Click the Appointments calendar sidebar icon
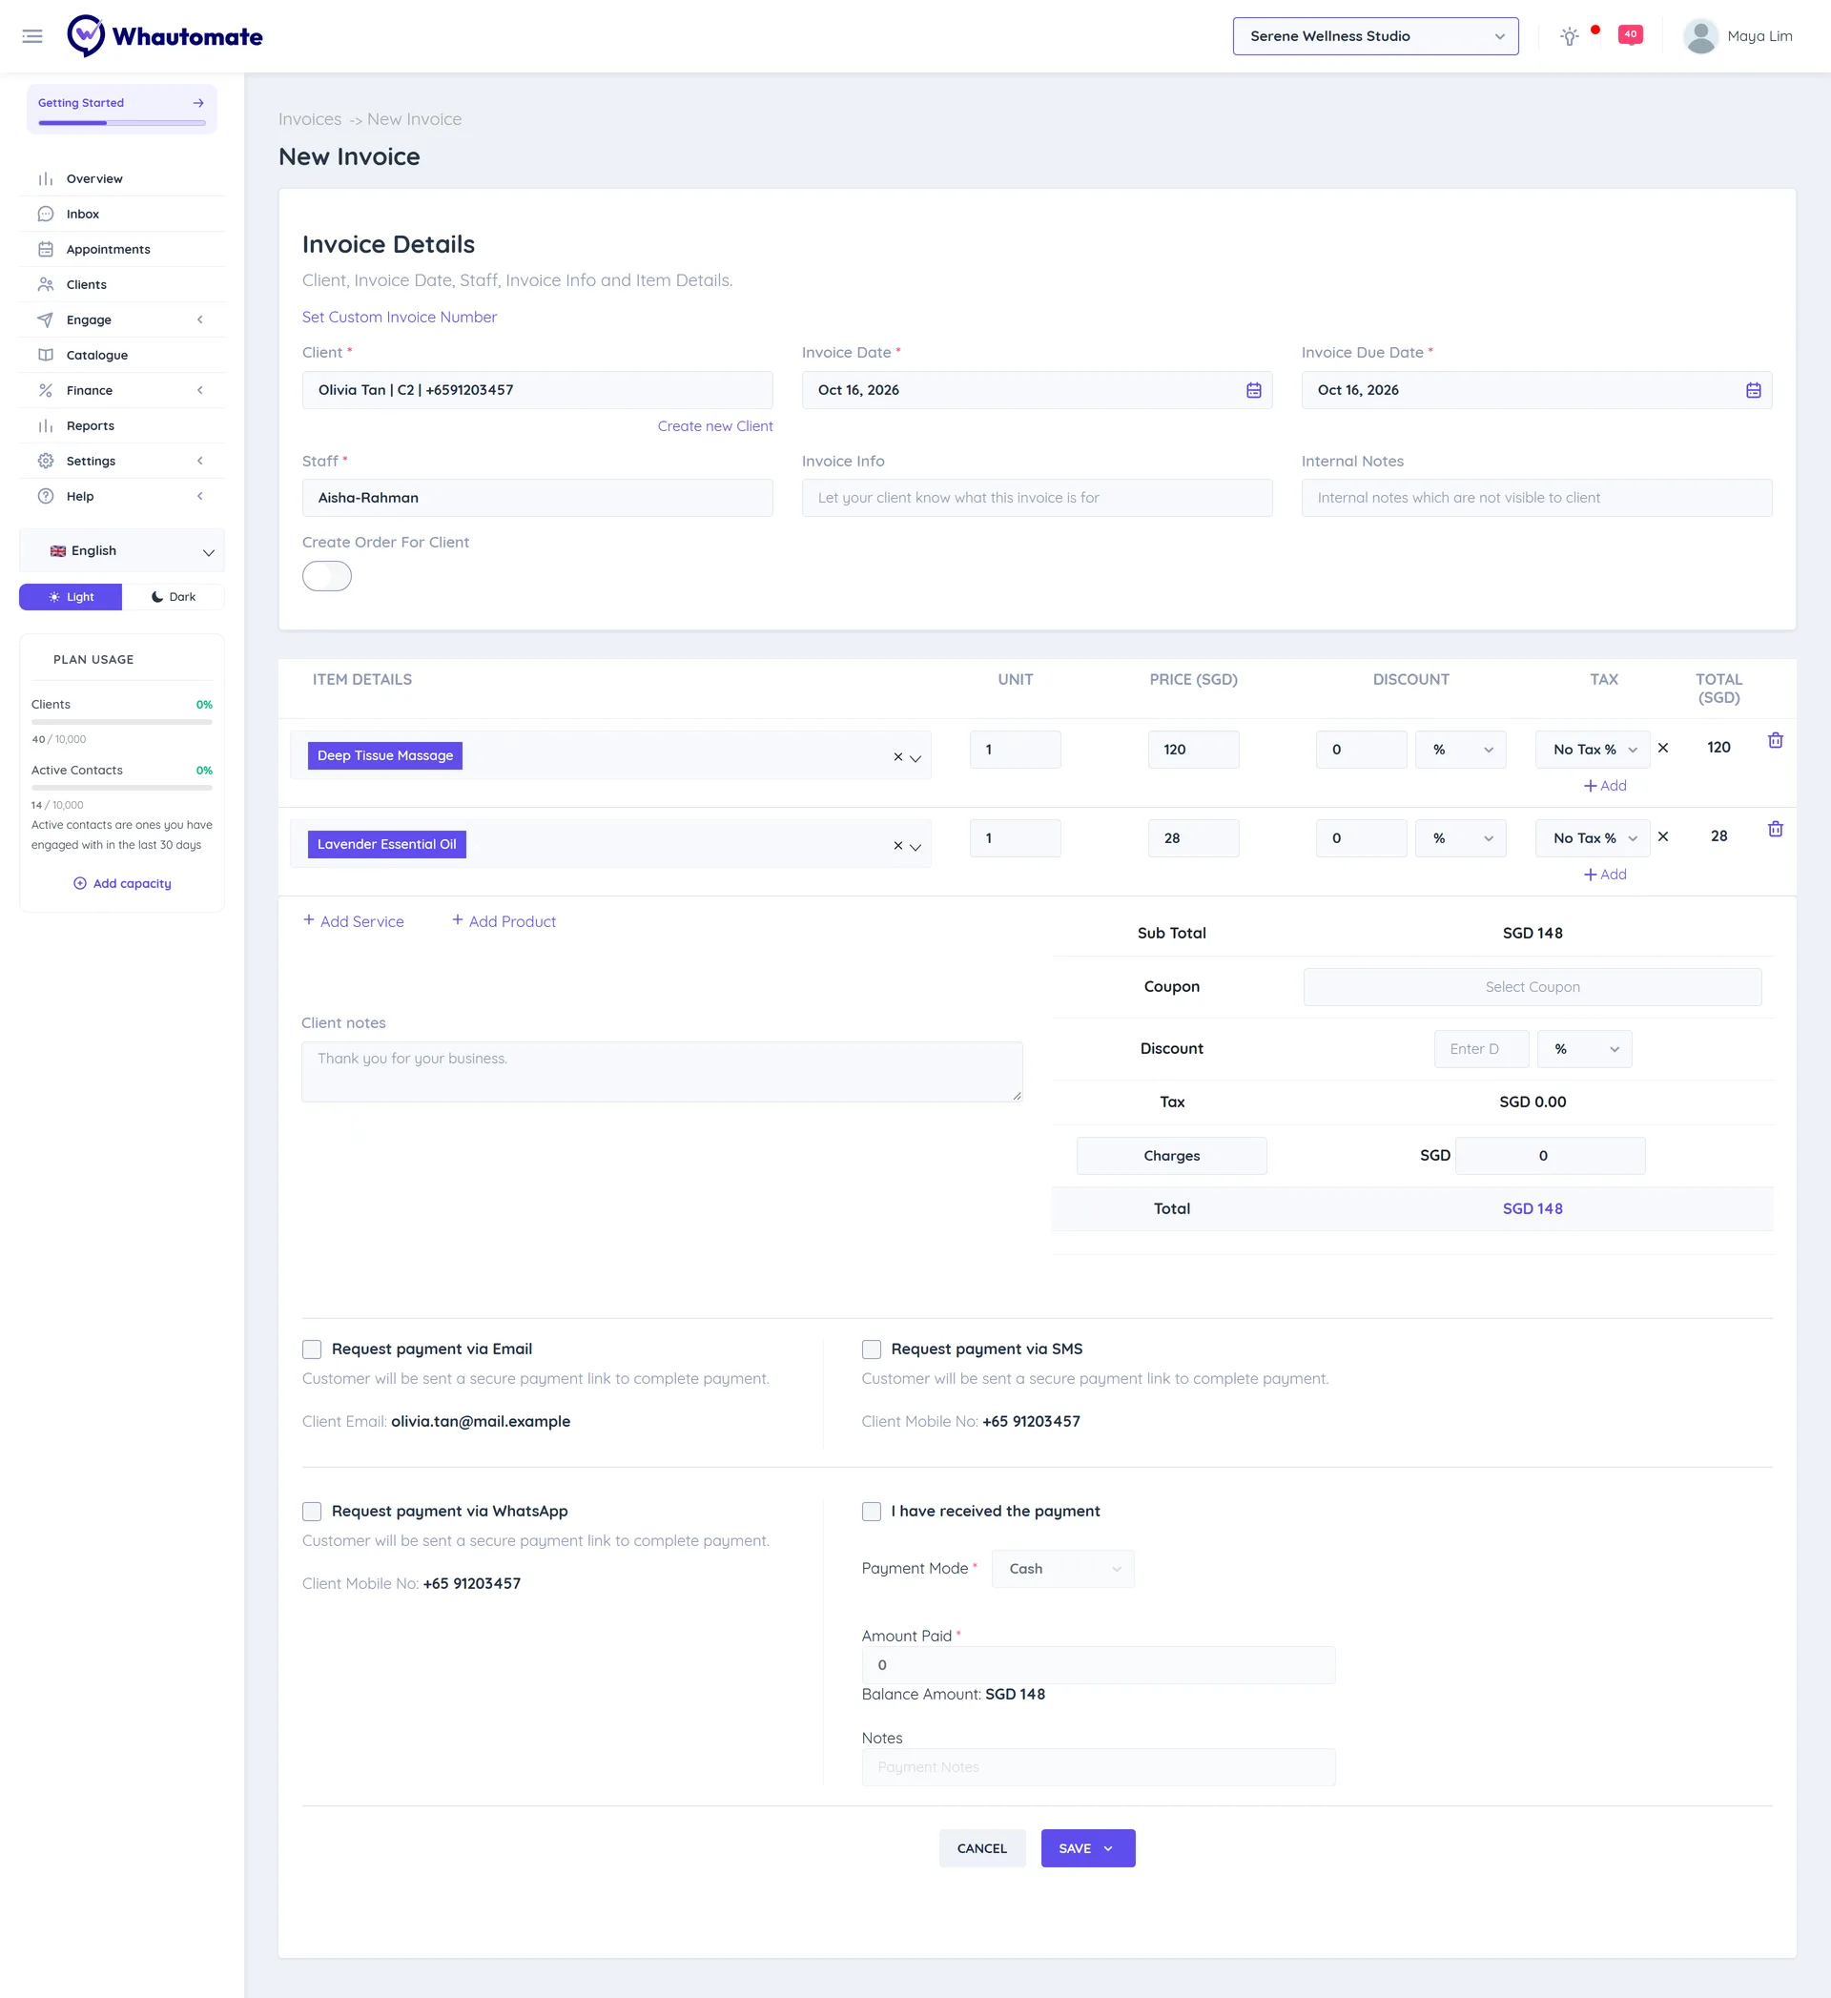This screenshot has height=1998, width=1831. click(x=46, y=250)
